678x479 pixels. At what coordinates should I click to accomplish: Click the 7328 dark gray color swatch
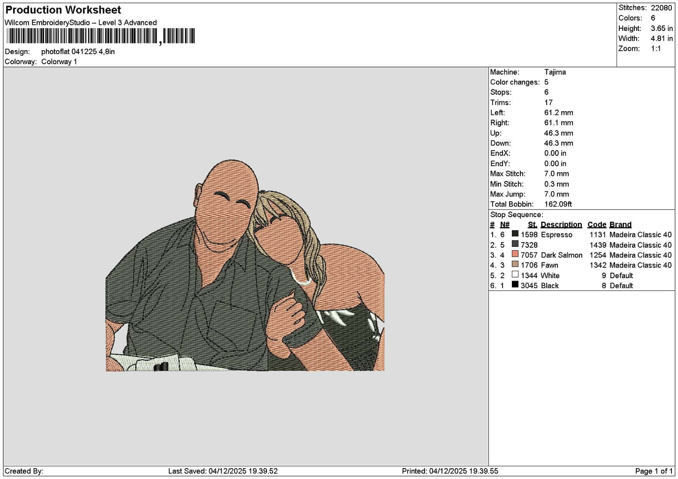coord(515,244)
